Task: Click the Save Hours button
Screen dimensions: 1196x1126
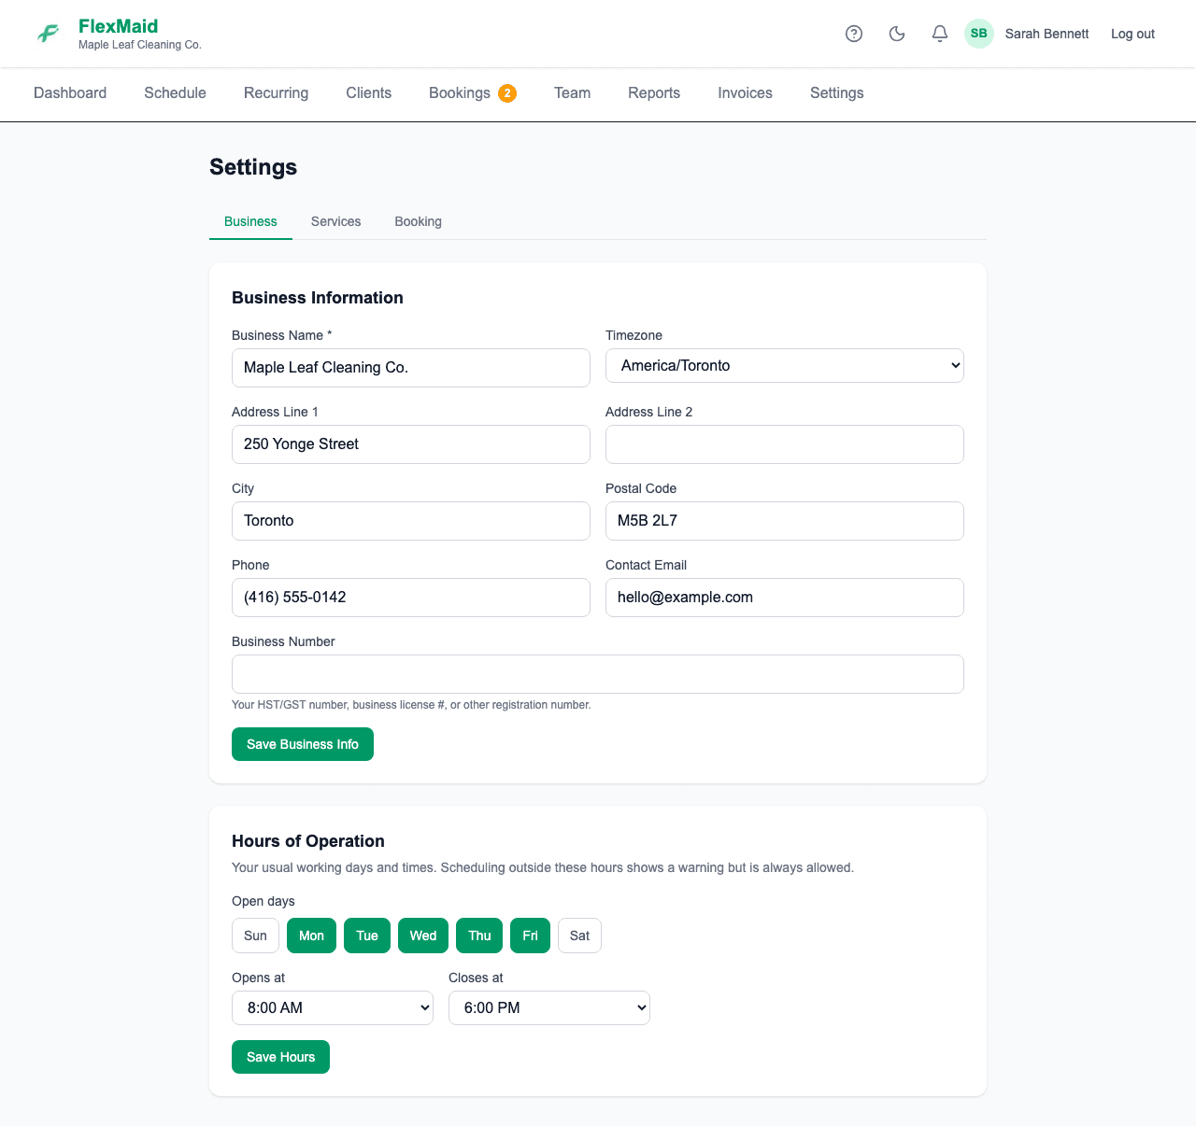Action: pos(280,1057)
